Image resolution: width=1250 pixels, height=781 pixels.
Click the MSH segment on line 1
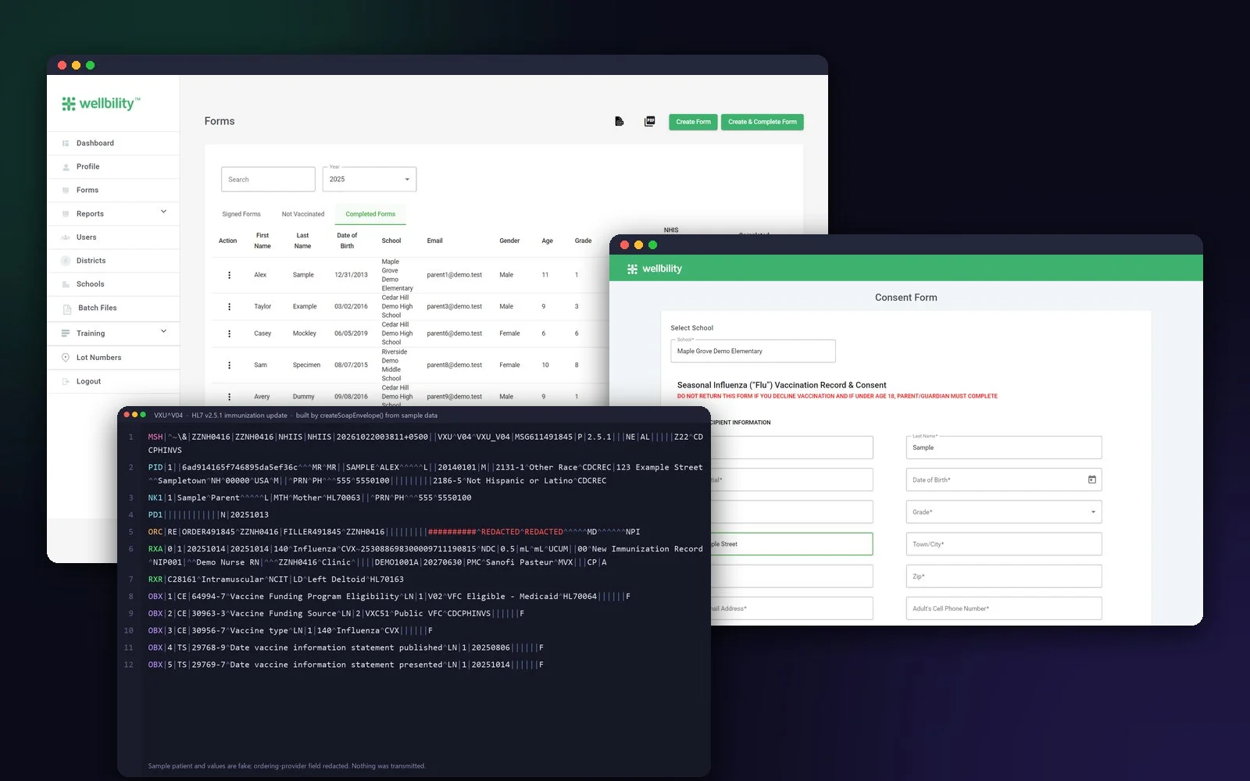click(155, 437)
